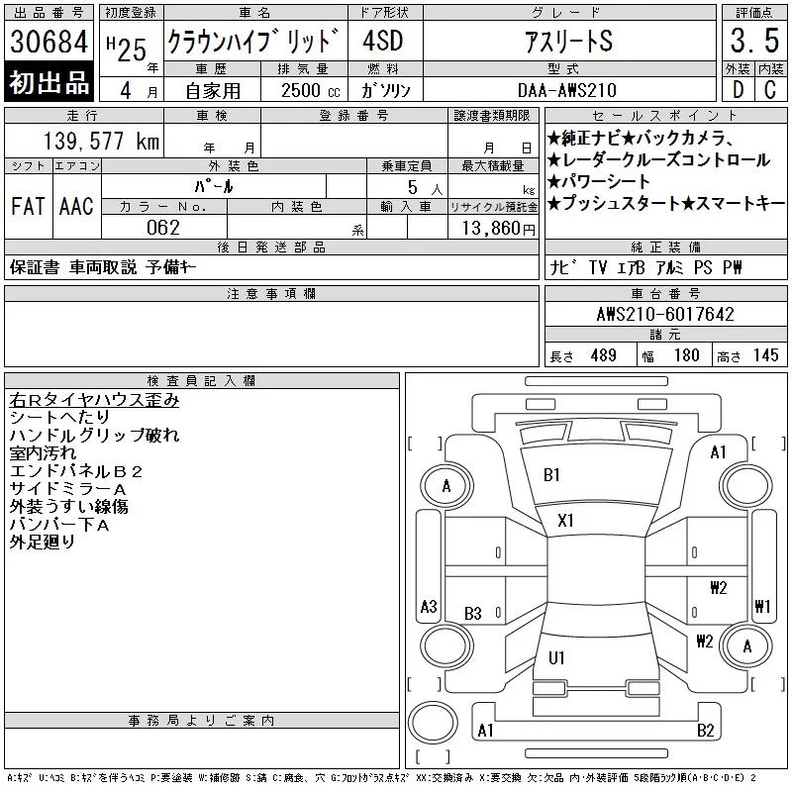Click chassis number AWS210-6017642

pos(665,314)
